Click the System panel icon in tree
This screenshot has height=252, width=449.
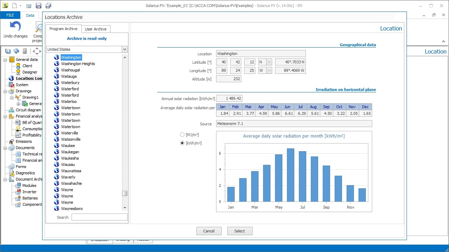point(12,85)
